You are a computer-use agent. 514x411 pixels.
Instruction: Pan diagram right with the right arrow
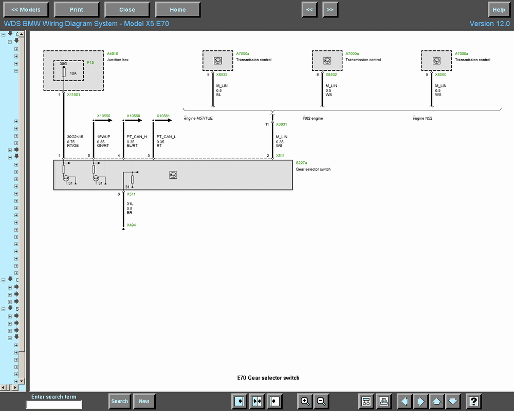coord(420,401)
